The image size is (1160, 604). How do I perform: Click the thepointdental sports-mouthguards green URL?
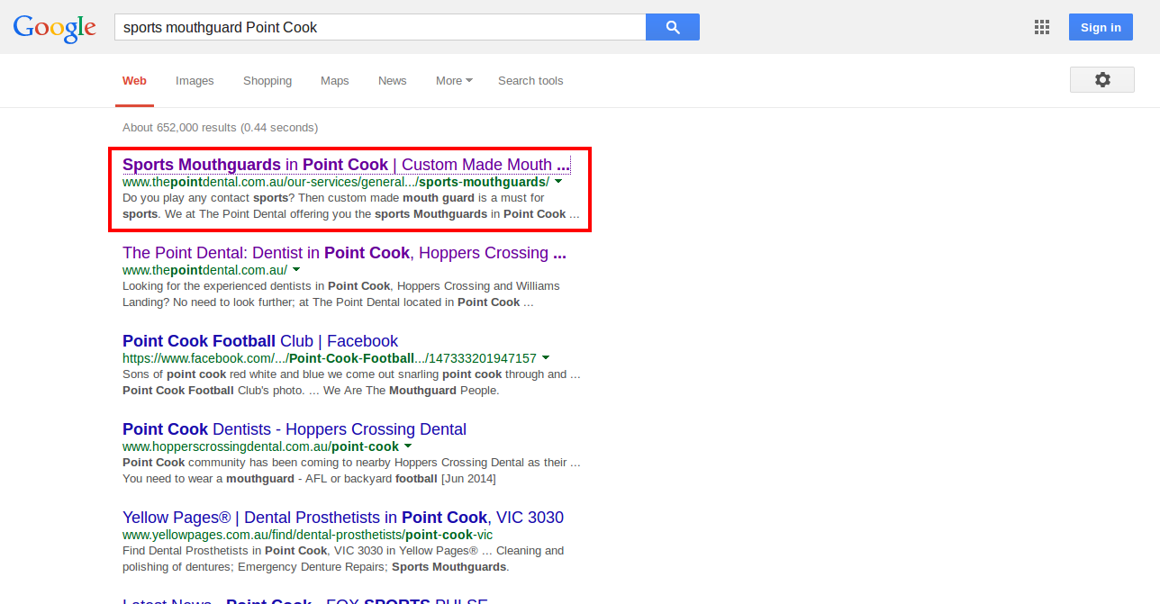(x=336, y=182)
